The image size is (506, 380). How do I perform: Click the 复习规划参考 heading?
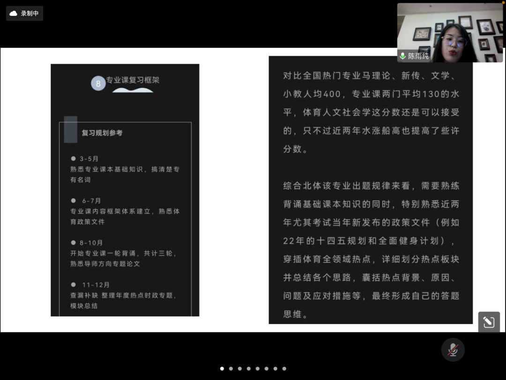[102, 133]
